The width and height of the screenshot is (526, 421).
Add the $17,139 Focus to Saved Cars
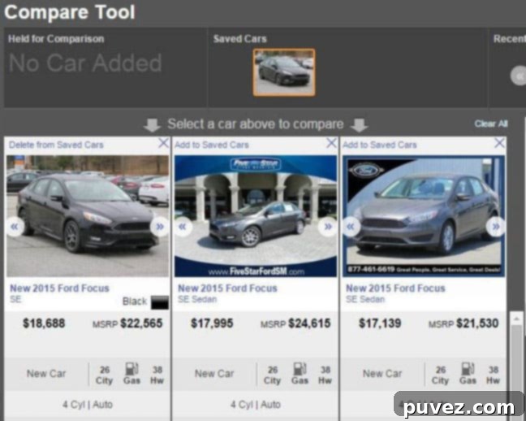tap(380, 145)
